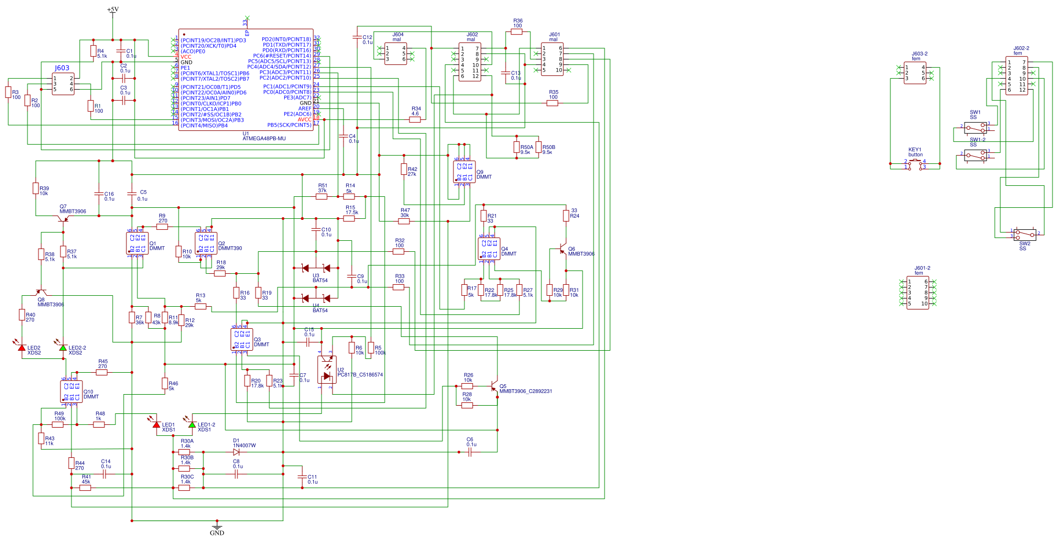Screen dimensions: 1058x542
Task: Select transistor Q7 symbol
Action: pos(63,219)
